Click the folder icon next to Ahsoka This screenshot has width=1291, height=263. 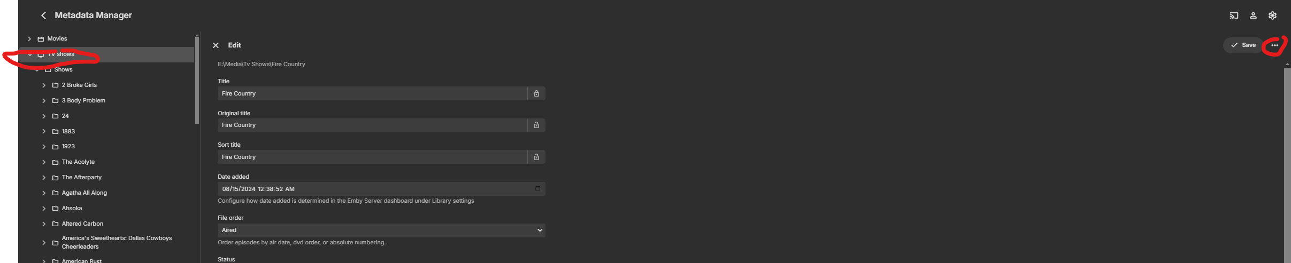[x=55, y=209]
